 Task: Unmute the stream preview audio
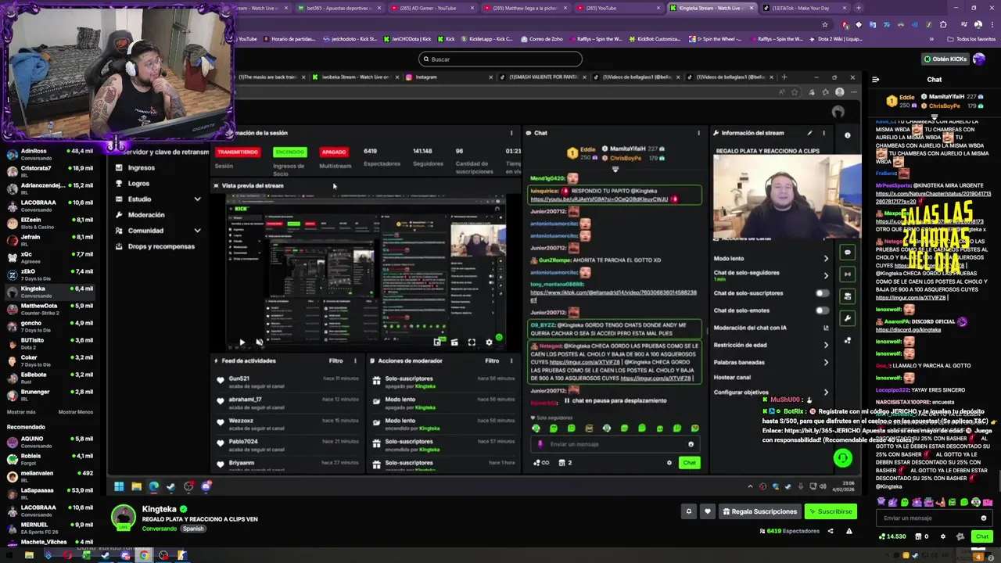[x=259, y=342]
